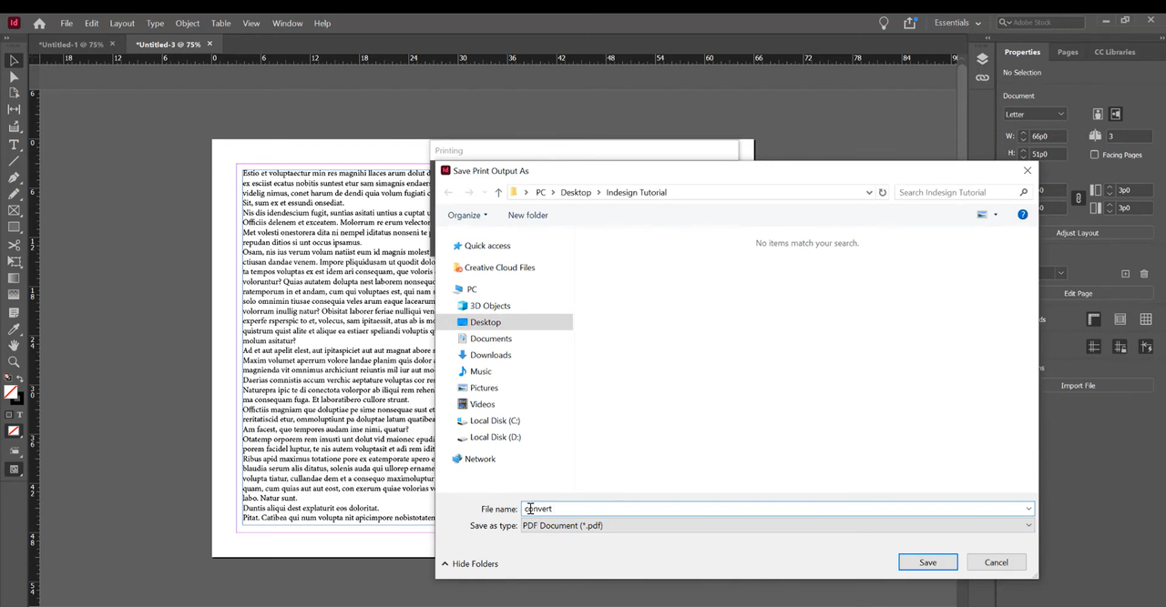Toggle lock guides icon
The image size is (1166, 607).
tap(1120, 347)
